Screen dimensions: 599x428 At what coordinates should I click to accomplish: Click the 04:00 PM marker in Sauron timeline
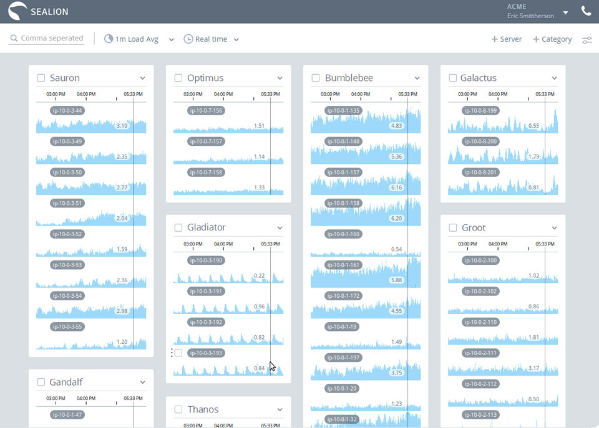pos(86,94)
